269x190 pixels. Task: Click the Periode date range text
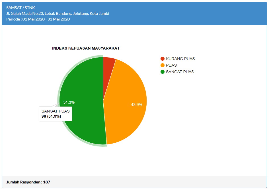tap(38, 19)
